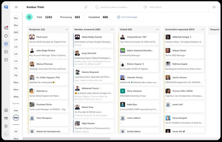Open Yann Mocquery's card
The width and height of the screenshot is (222, 142).
[48, 120]
